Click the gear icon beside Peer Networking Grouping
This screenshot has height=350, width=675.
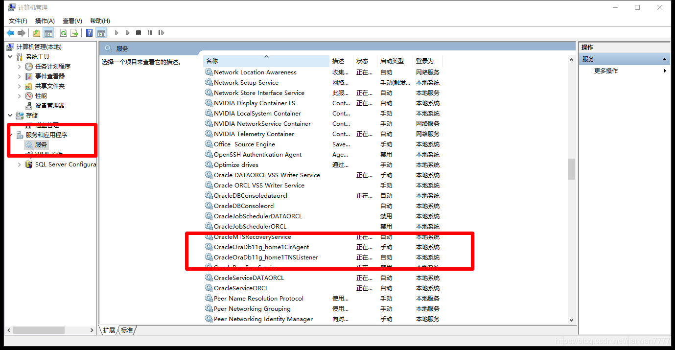[x=209, y=308]
